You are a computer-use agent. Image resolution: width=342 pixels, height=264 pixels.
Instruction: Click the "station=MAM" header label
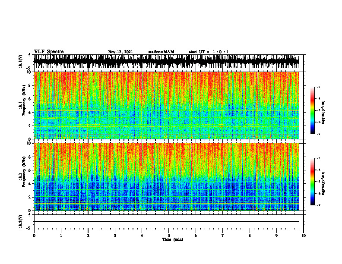point(161,52)
